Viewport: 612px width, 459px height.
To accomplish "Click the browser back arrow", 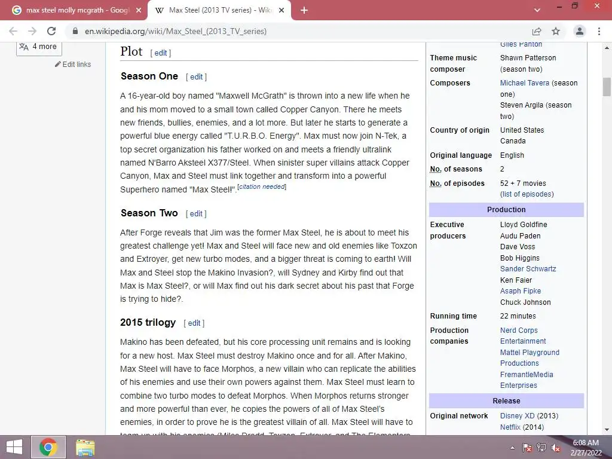I will [x=13, y=31].
